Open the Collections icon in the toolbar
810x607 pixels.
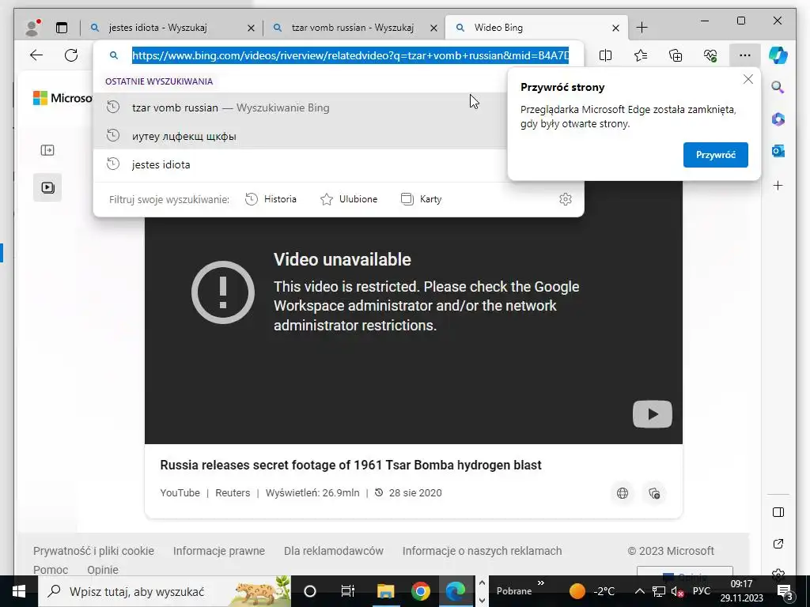(676, 55)
